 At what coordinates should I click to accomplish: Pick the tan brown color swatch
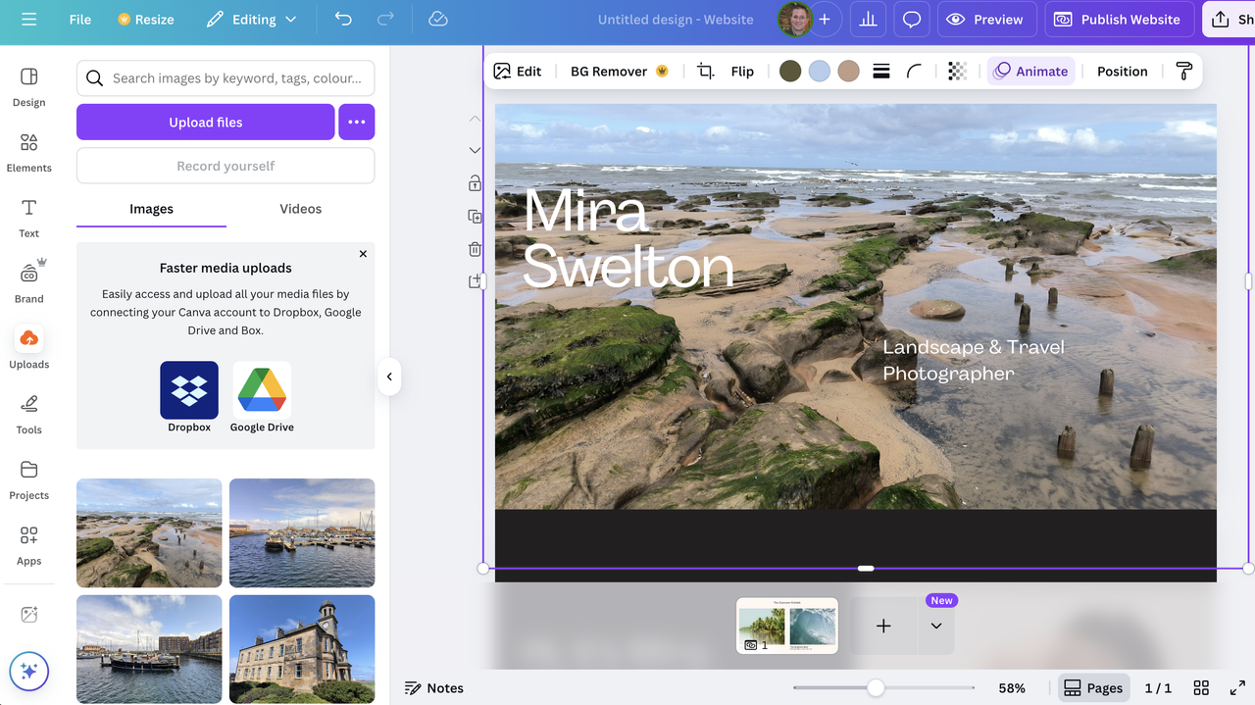tap(849, 71)
